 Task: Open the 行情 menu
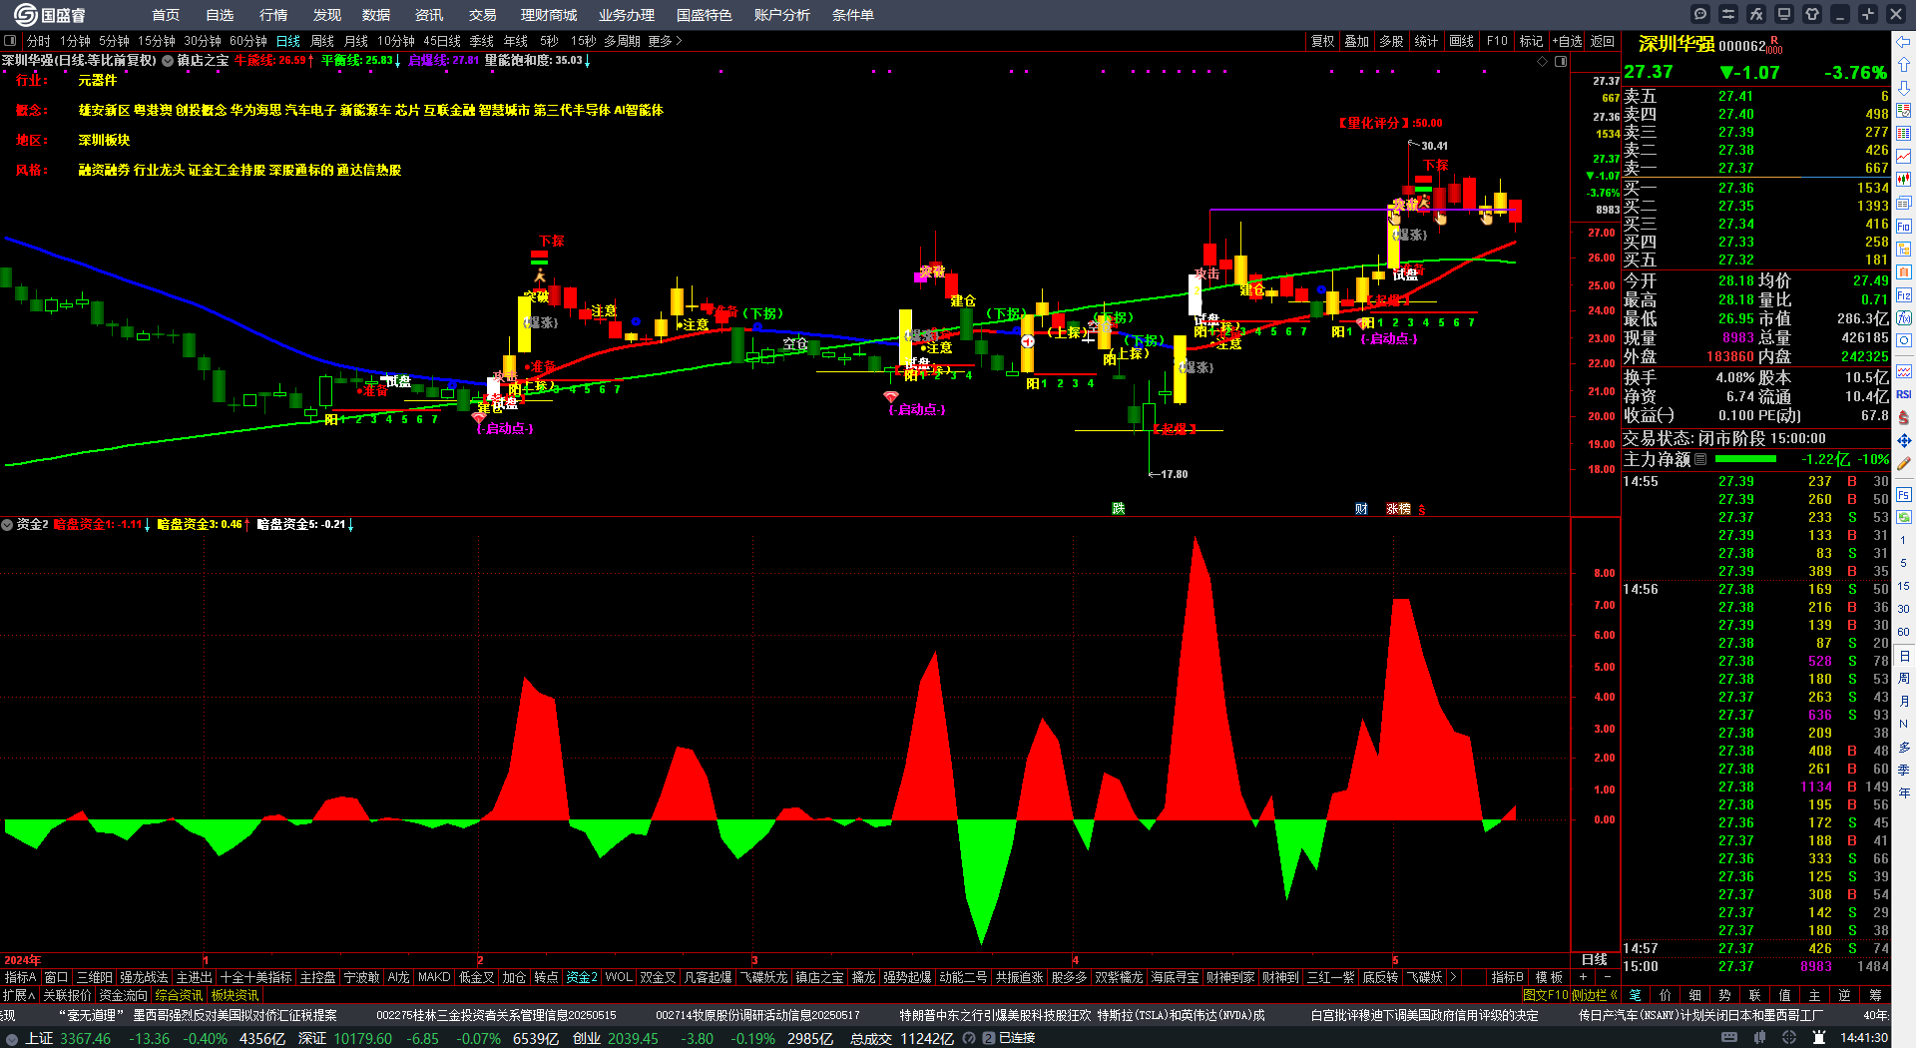click(x=273, y=15)
